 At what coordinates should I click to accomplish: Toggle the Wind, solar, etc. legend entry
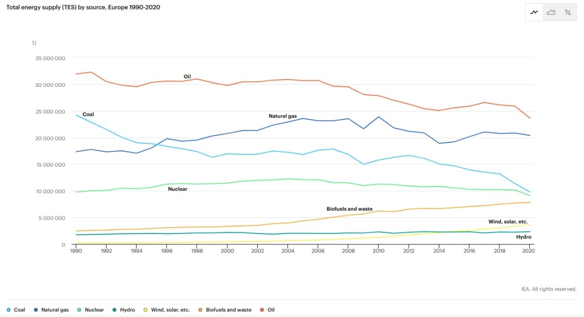170,309
